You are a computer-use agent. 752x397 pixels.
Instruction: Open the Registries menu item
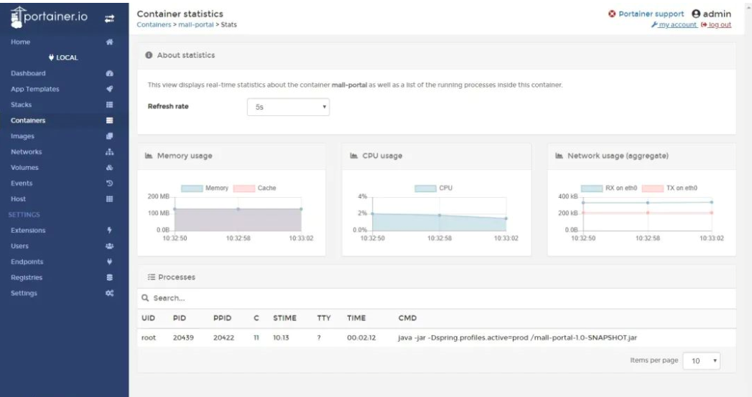(x=27, y=277)
